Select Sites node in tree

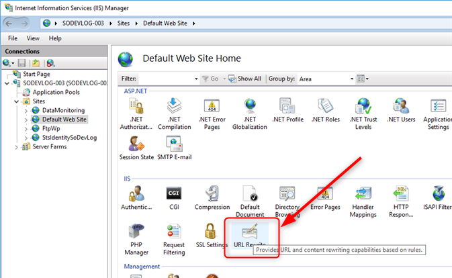39,101
